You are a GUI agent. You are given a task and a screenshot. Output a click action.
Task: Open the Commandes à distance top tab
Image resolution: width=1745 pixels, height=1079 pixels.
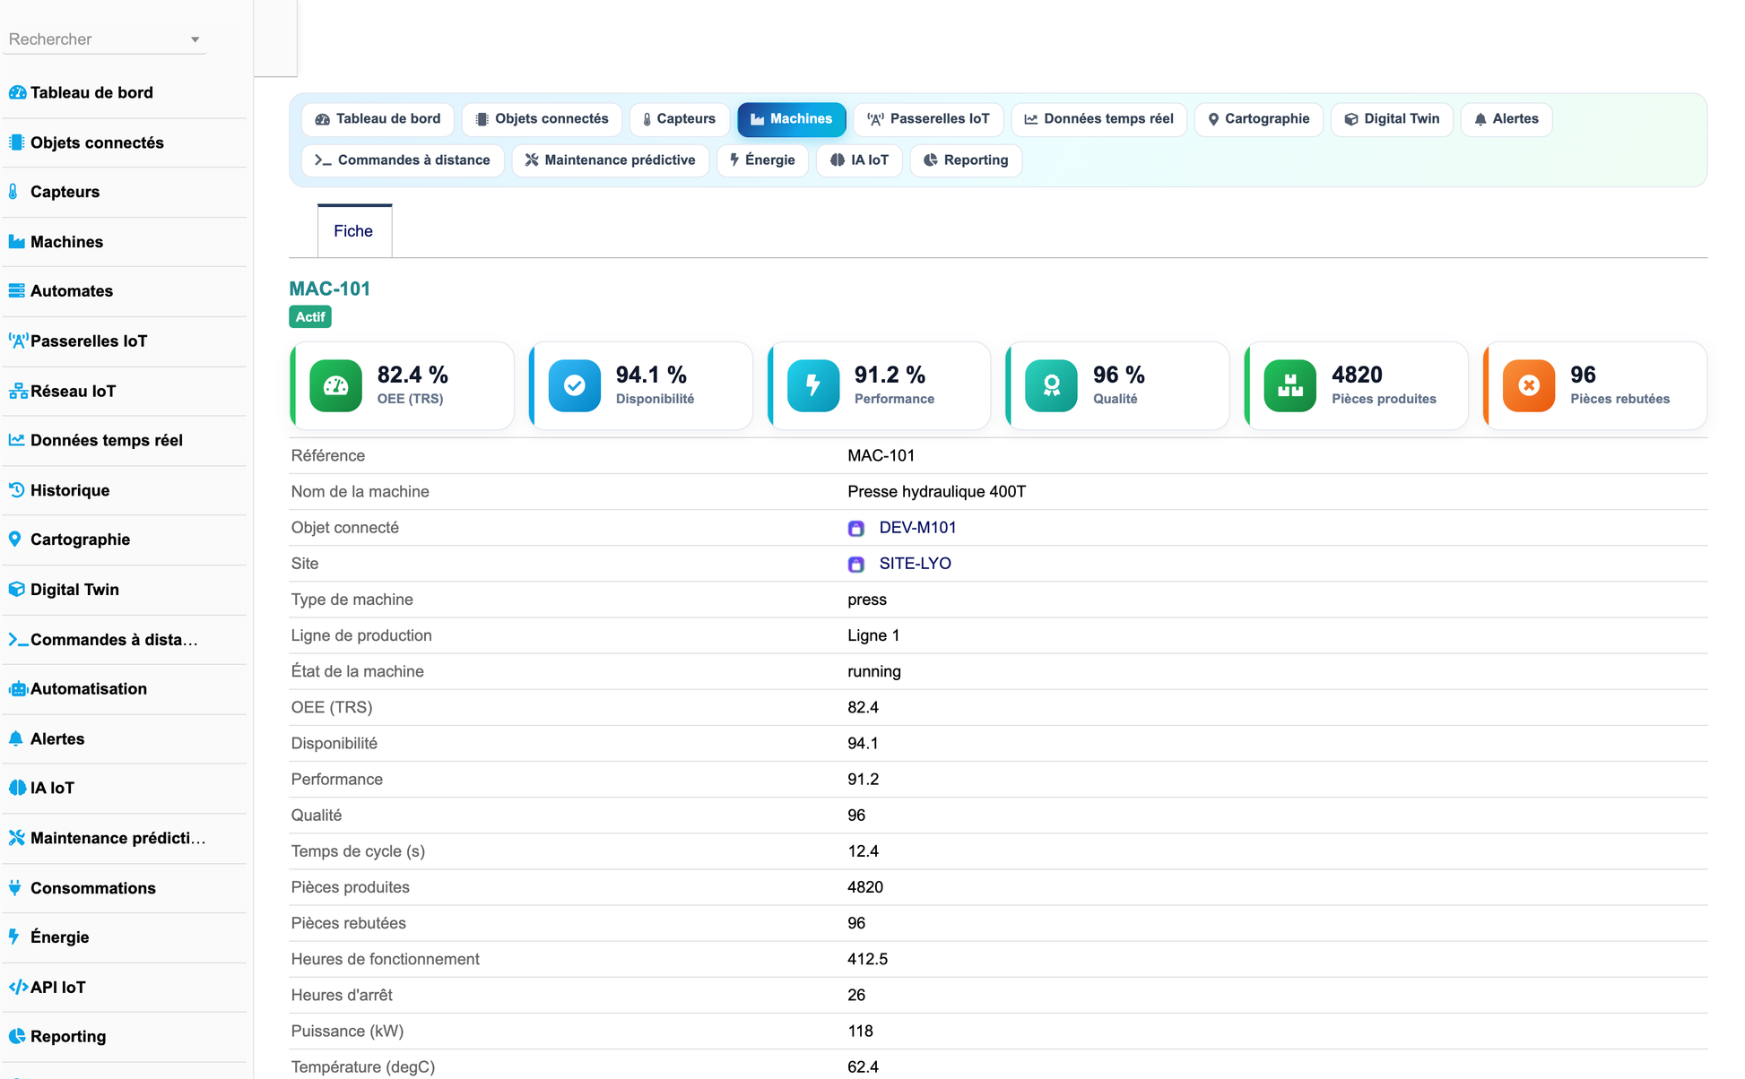(x=403, y=160)
